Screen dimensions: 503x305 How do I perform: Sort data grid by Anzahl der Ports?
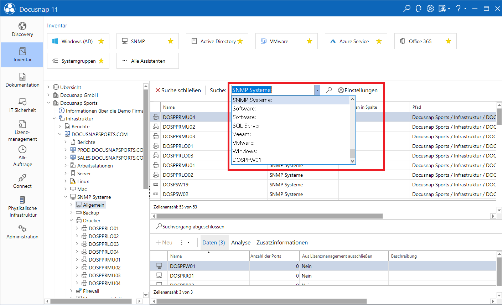pos(274,256)
